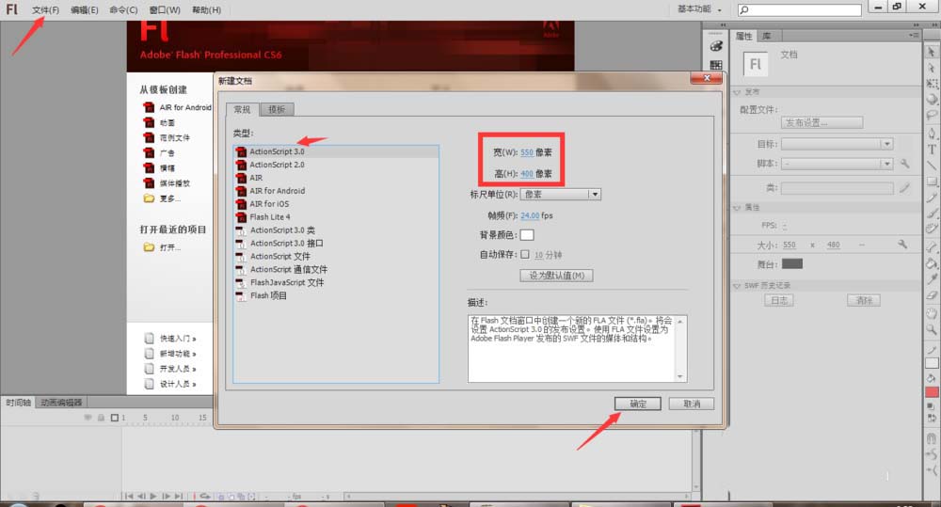This screenshot has width=941, height=507.
Task: Open the stage color swatch in properties
Action: point(792,264)
